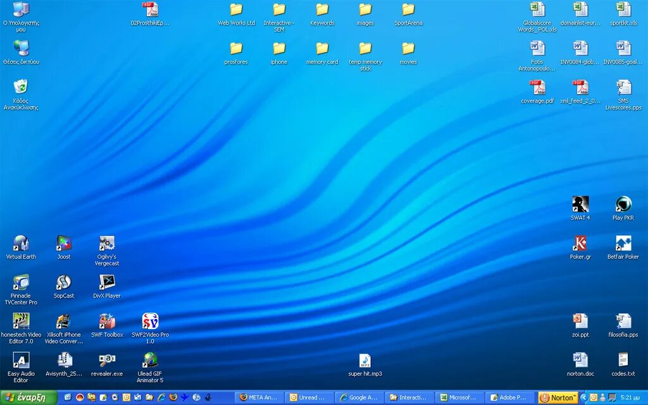The image size is (648, 405).
Task: Expand hidden tray icons with the arrow
Action: [x=583, y=397]
